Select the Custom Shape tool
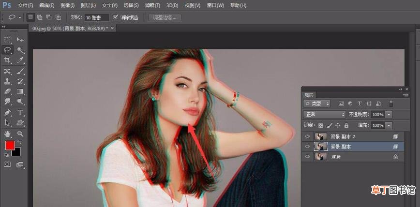The width and height of the screenshot is (420, 207). 20,123
